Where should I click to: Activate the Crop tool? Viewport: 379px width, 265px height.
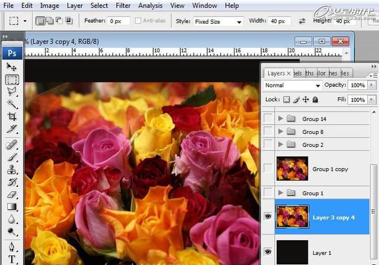11,117
